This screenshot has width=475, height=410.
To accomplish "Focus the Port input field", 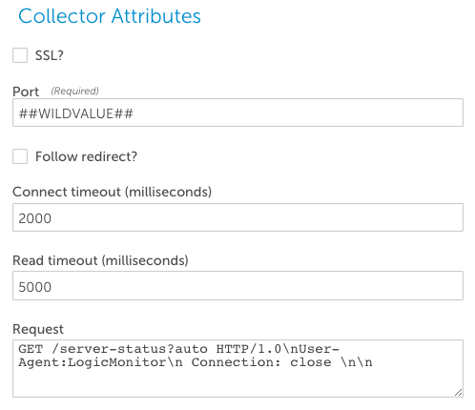I will (237, 113).
